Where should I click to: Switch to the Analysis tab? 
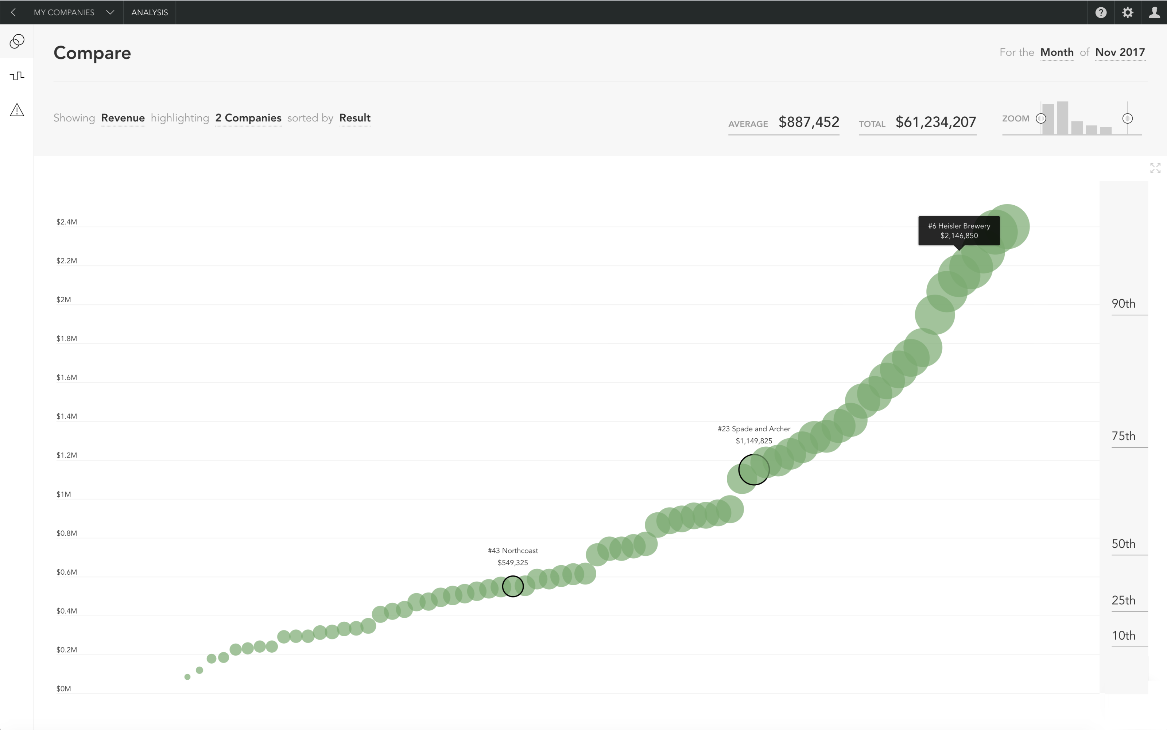coord(150,12)
